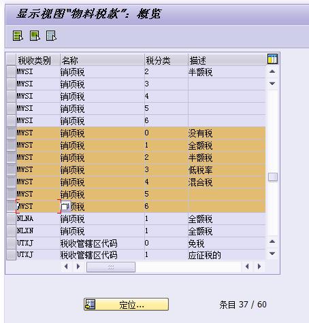This screenshot has height=323, width=309.
Task: Select the row marker for UTXJ 1 应征税的
Action: click(11, 255)
